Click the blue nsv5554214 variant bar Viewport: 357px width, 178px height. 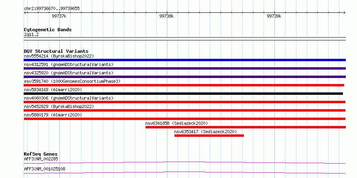pos(185,60)
